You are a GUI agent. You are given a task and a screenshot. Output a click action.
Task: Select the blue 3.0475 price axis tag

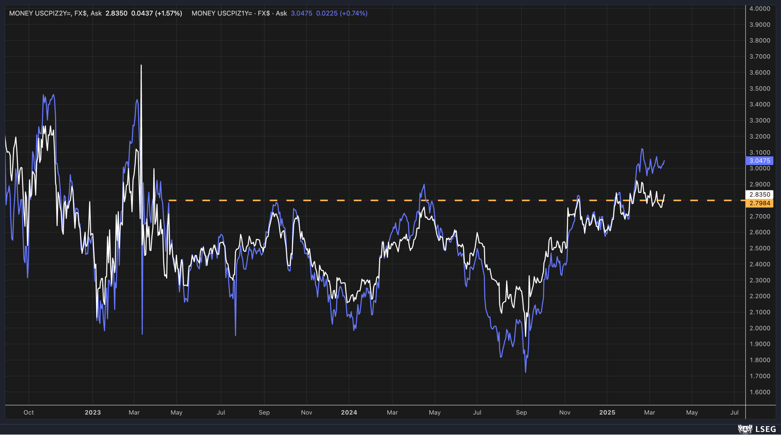click(760, 160)
